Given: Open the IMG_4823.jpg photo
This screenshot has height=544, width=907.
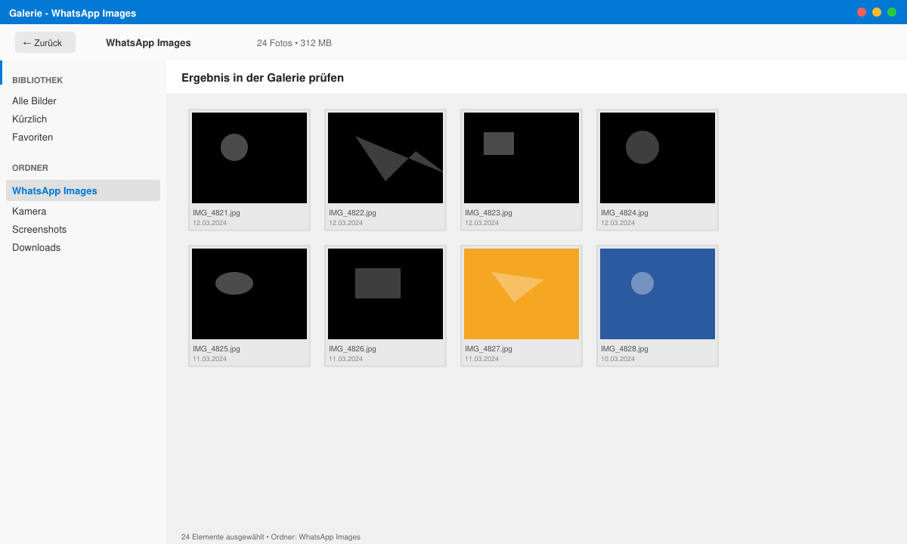Looking at the screenshot, I should (x=522, y=158).
